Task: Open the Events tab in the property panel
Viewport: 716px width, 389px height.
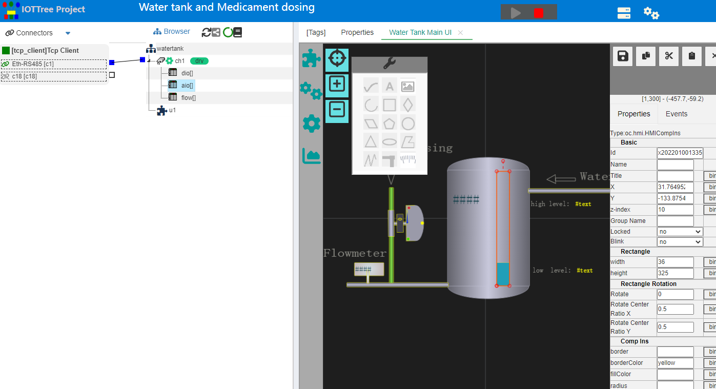Action: click(677, 114)
